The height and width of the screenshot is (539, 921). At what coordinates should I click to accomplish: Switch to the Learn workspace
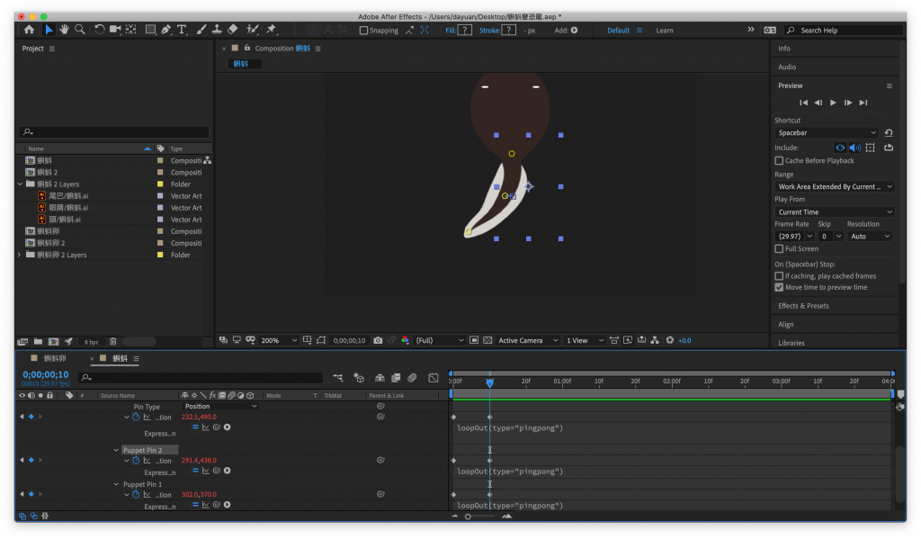665,31
